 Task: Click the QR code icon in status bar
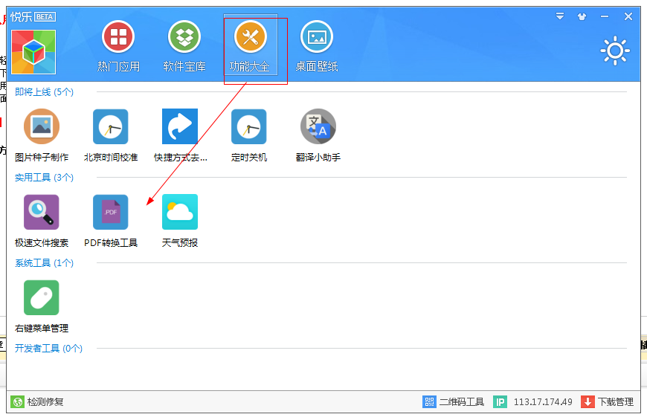point(429,402)
